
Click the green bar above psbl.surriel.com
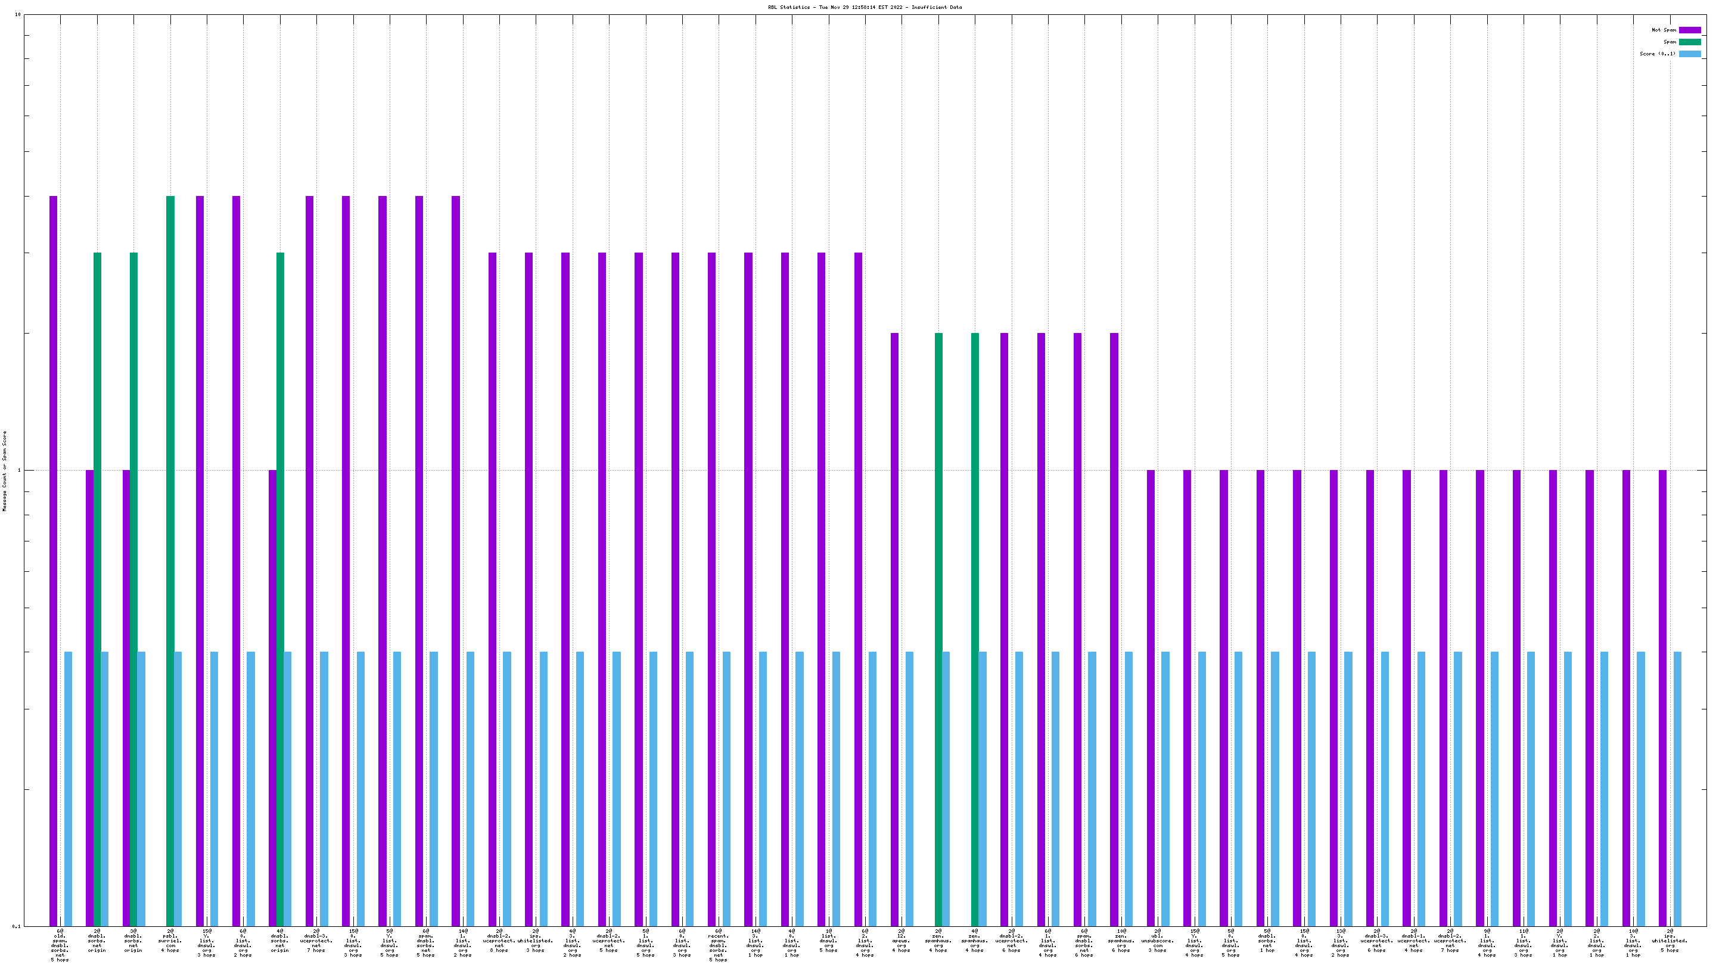(170, 559)
